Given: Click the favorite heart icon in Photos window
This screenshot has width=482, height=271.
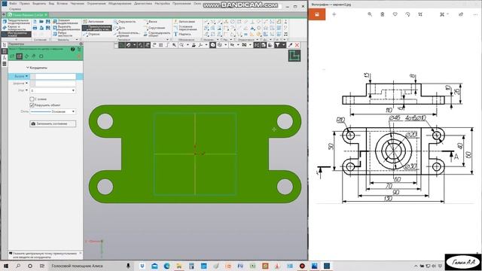Looking at the screenshot, I should coord(395,14).
